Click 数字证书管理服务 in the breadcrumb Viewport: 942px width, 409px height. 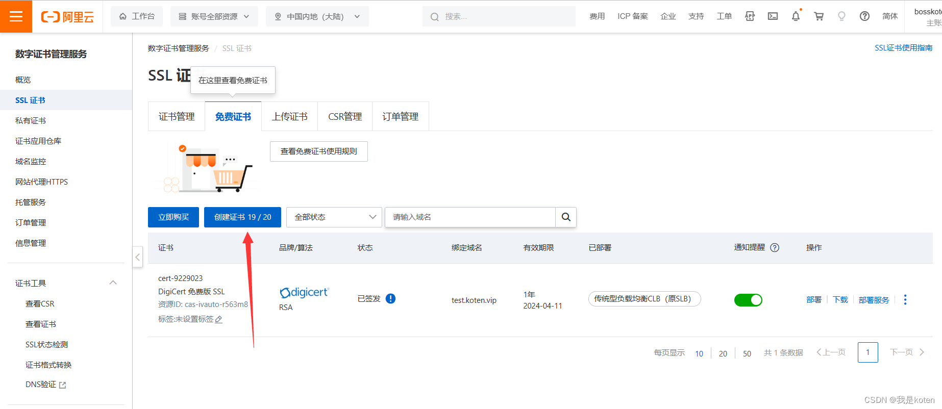click(x=179, y=48)
